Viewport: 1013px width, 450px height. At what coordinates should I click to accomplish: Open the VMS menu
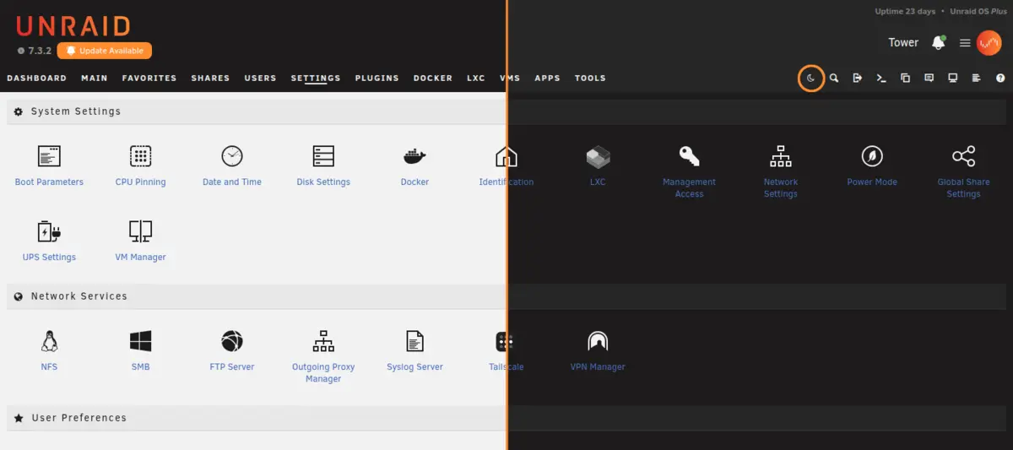510,78
